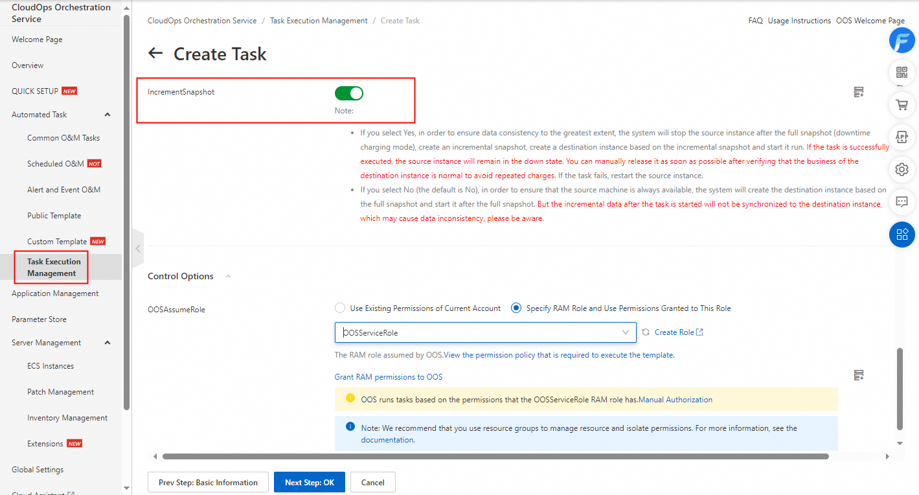This screenshot has width=919, height=495.
Task: Open the API icon in right toolbar
Action: pyautogui.click(x=902, y=137)
